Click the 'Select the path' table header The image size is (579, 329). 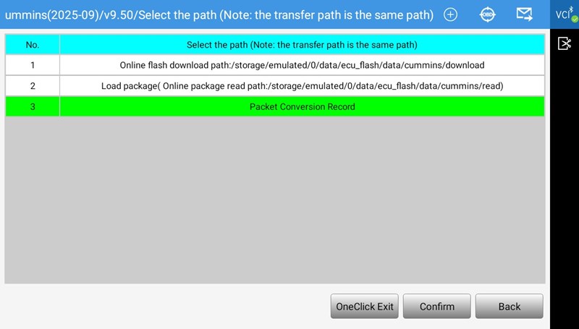tap(302, 45)
